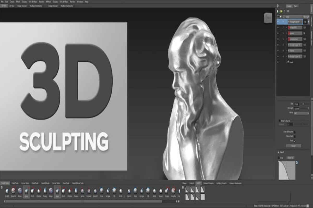The width and height of the screenshot is (313, 208).
Task: Switch to the Paint layers button
Action: click(296, 6)
